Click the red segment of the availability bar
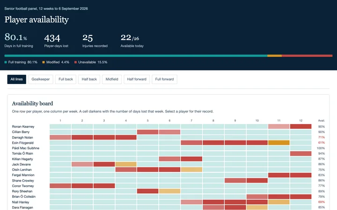Image resolution: width=337 pixels, height=210 pixels. point(307,56)
